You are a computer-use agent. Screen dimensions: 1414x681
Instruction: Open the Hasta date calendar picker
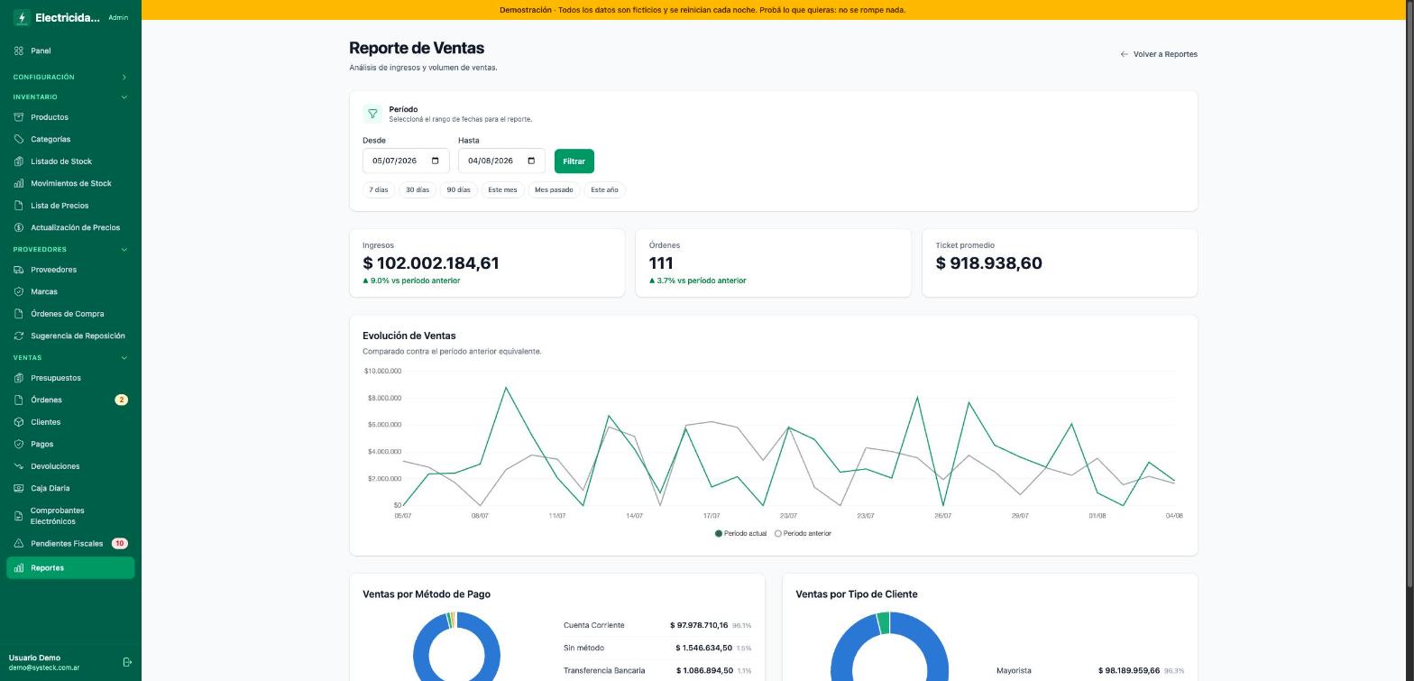pyautogui.click(x=531, y=161)
